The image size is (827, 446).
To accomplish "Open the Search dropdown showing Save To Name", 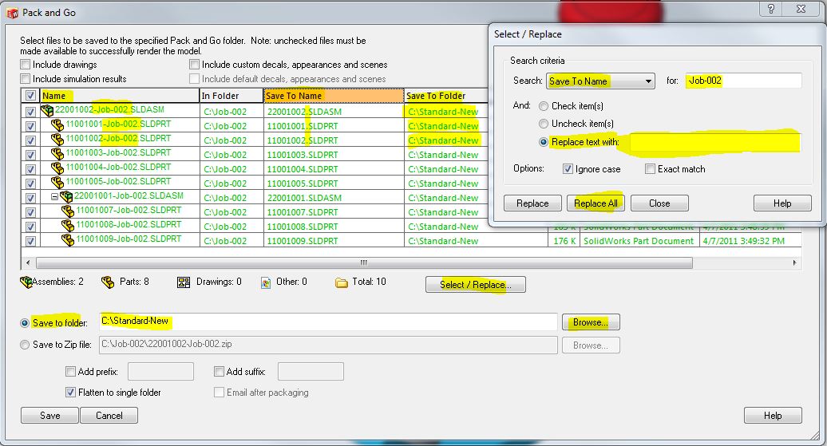I will 600,81.
